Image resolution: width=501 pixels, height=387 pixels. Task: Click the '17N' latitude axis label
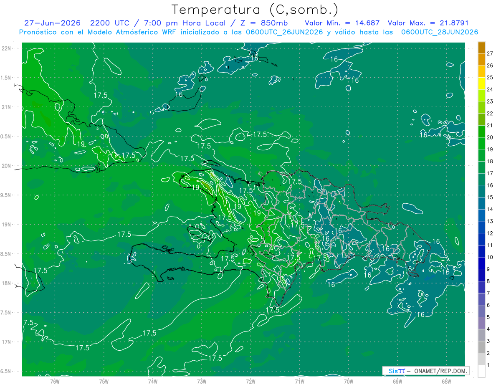7,342
